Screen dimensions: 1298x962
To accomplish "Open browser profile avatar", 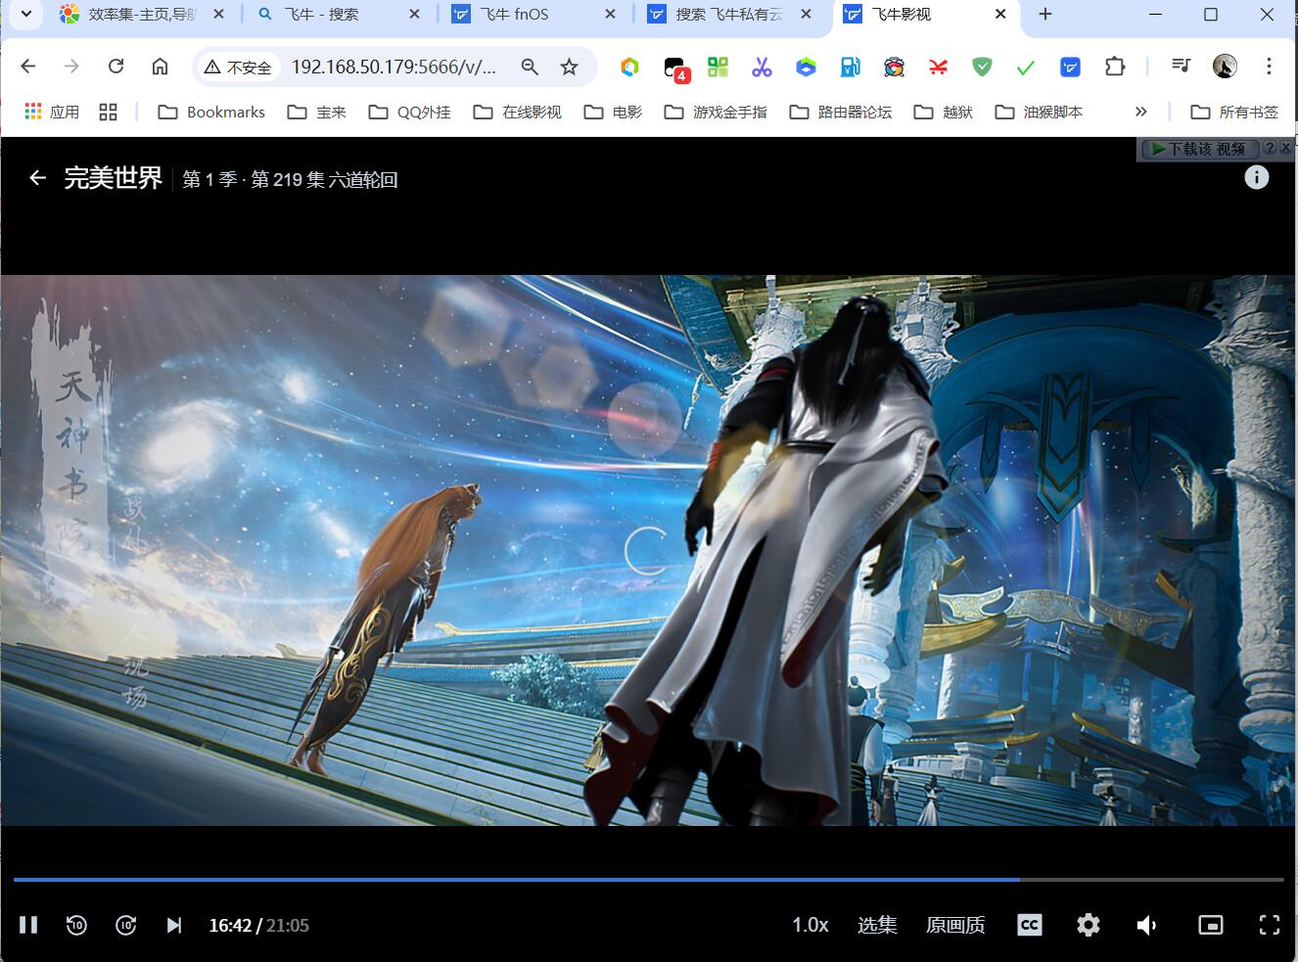I will pyautogui.click(x=1225, y=67).
